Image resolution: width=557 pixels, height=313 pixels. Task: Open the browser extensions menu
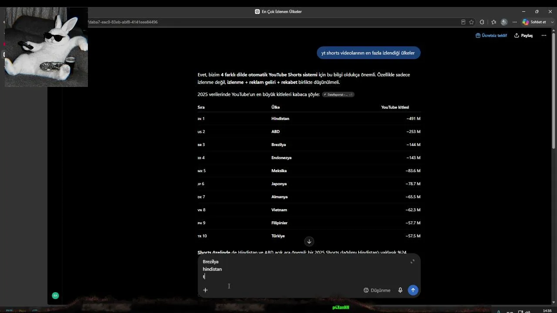point(482,22)
